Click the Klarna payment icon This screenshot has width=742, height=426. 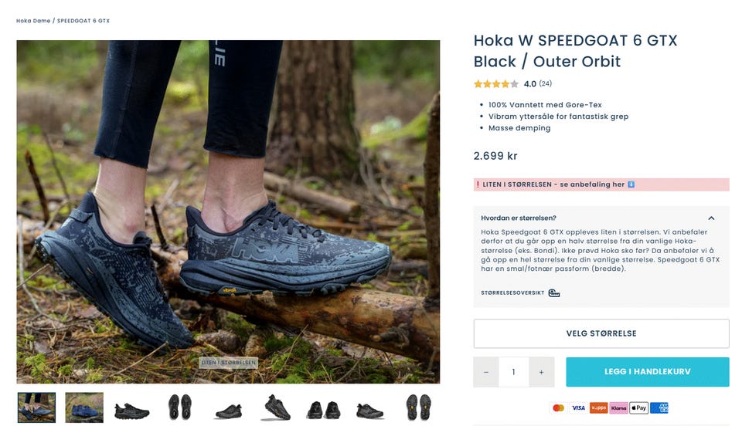tap(618, 408)
